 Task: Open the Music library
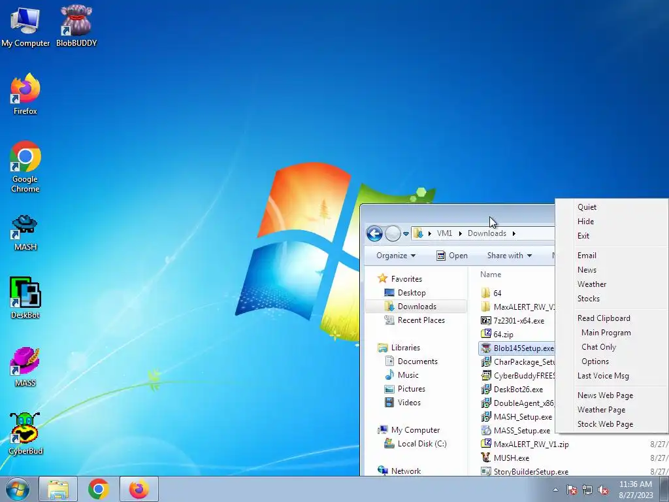click(x=408, y=375)
